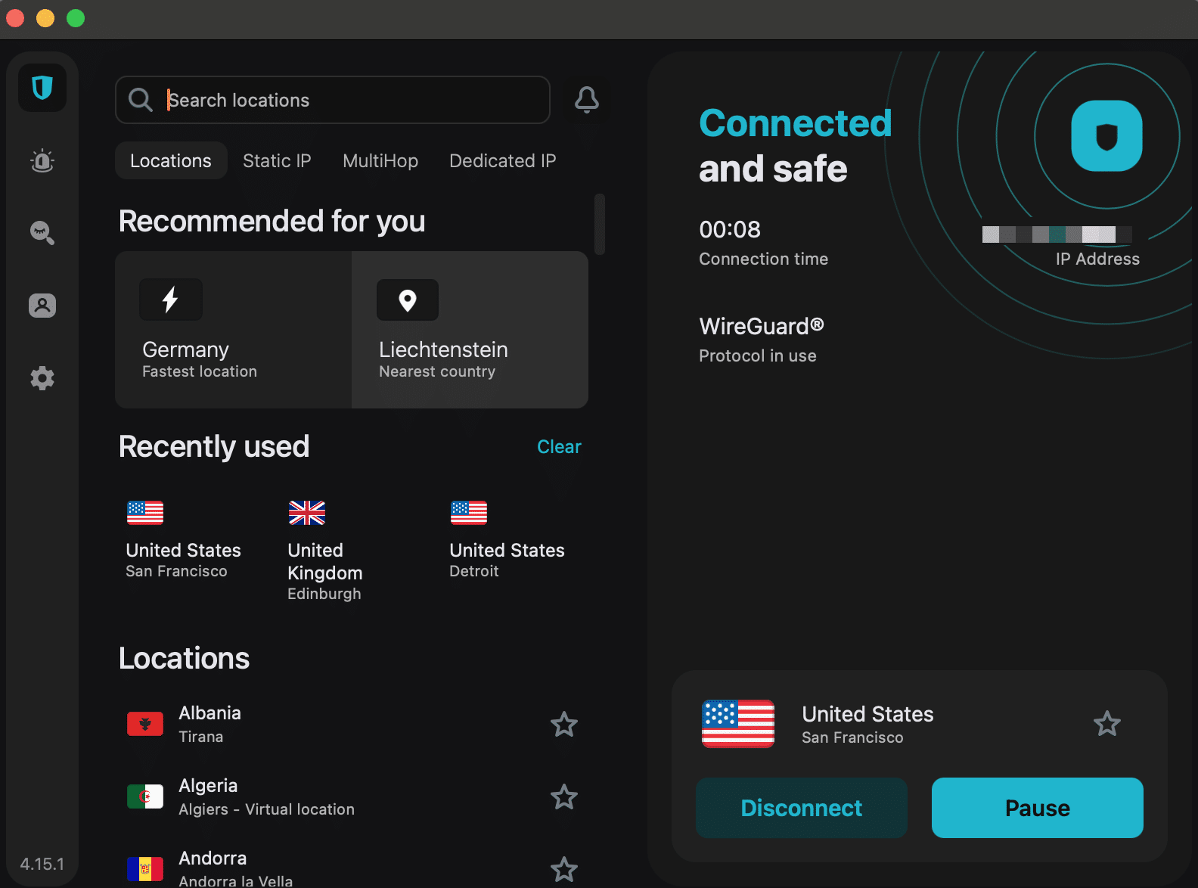Click the Disconnect button
Screen dimensions: 1198x888
point(802,808)
